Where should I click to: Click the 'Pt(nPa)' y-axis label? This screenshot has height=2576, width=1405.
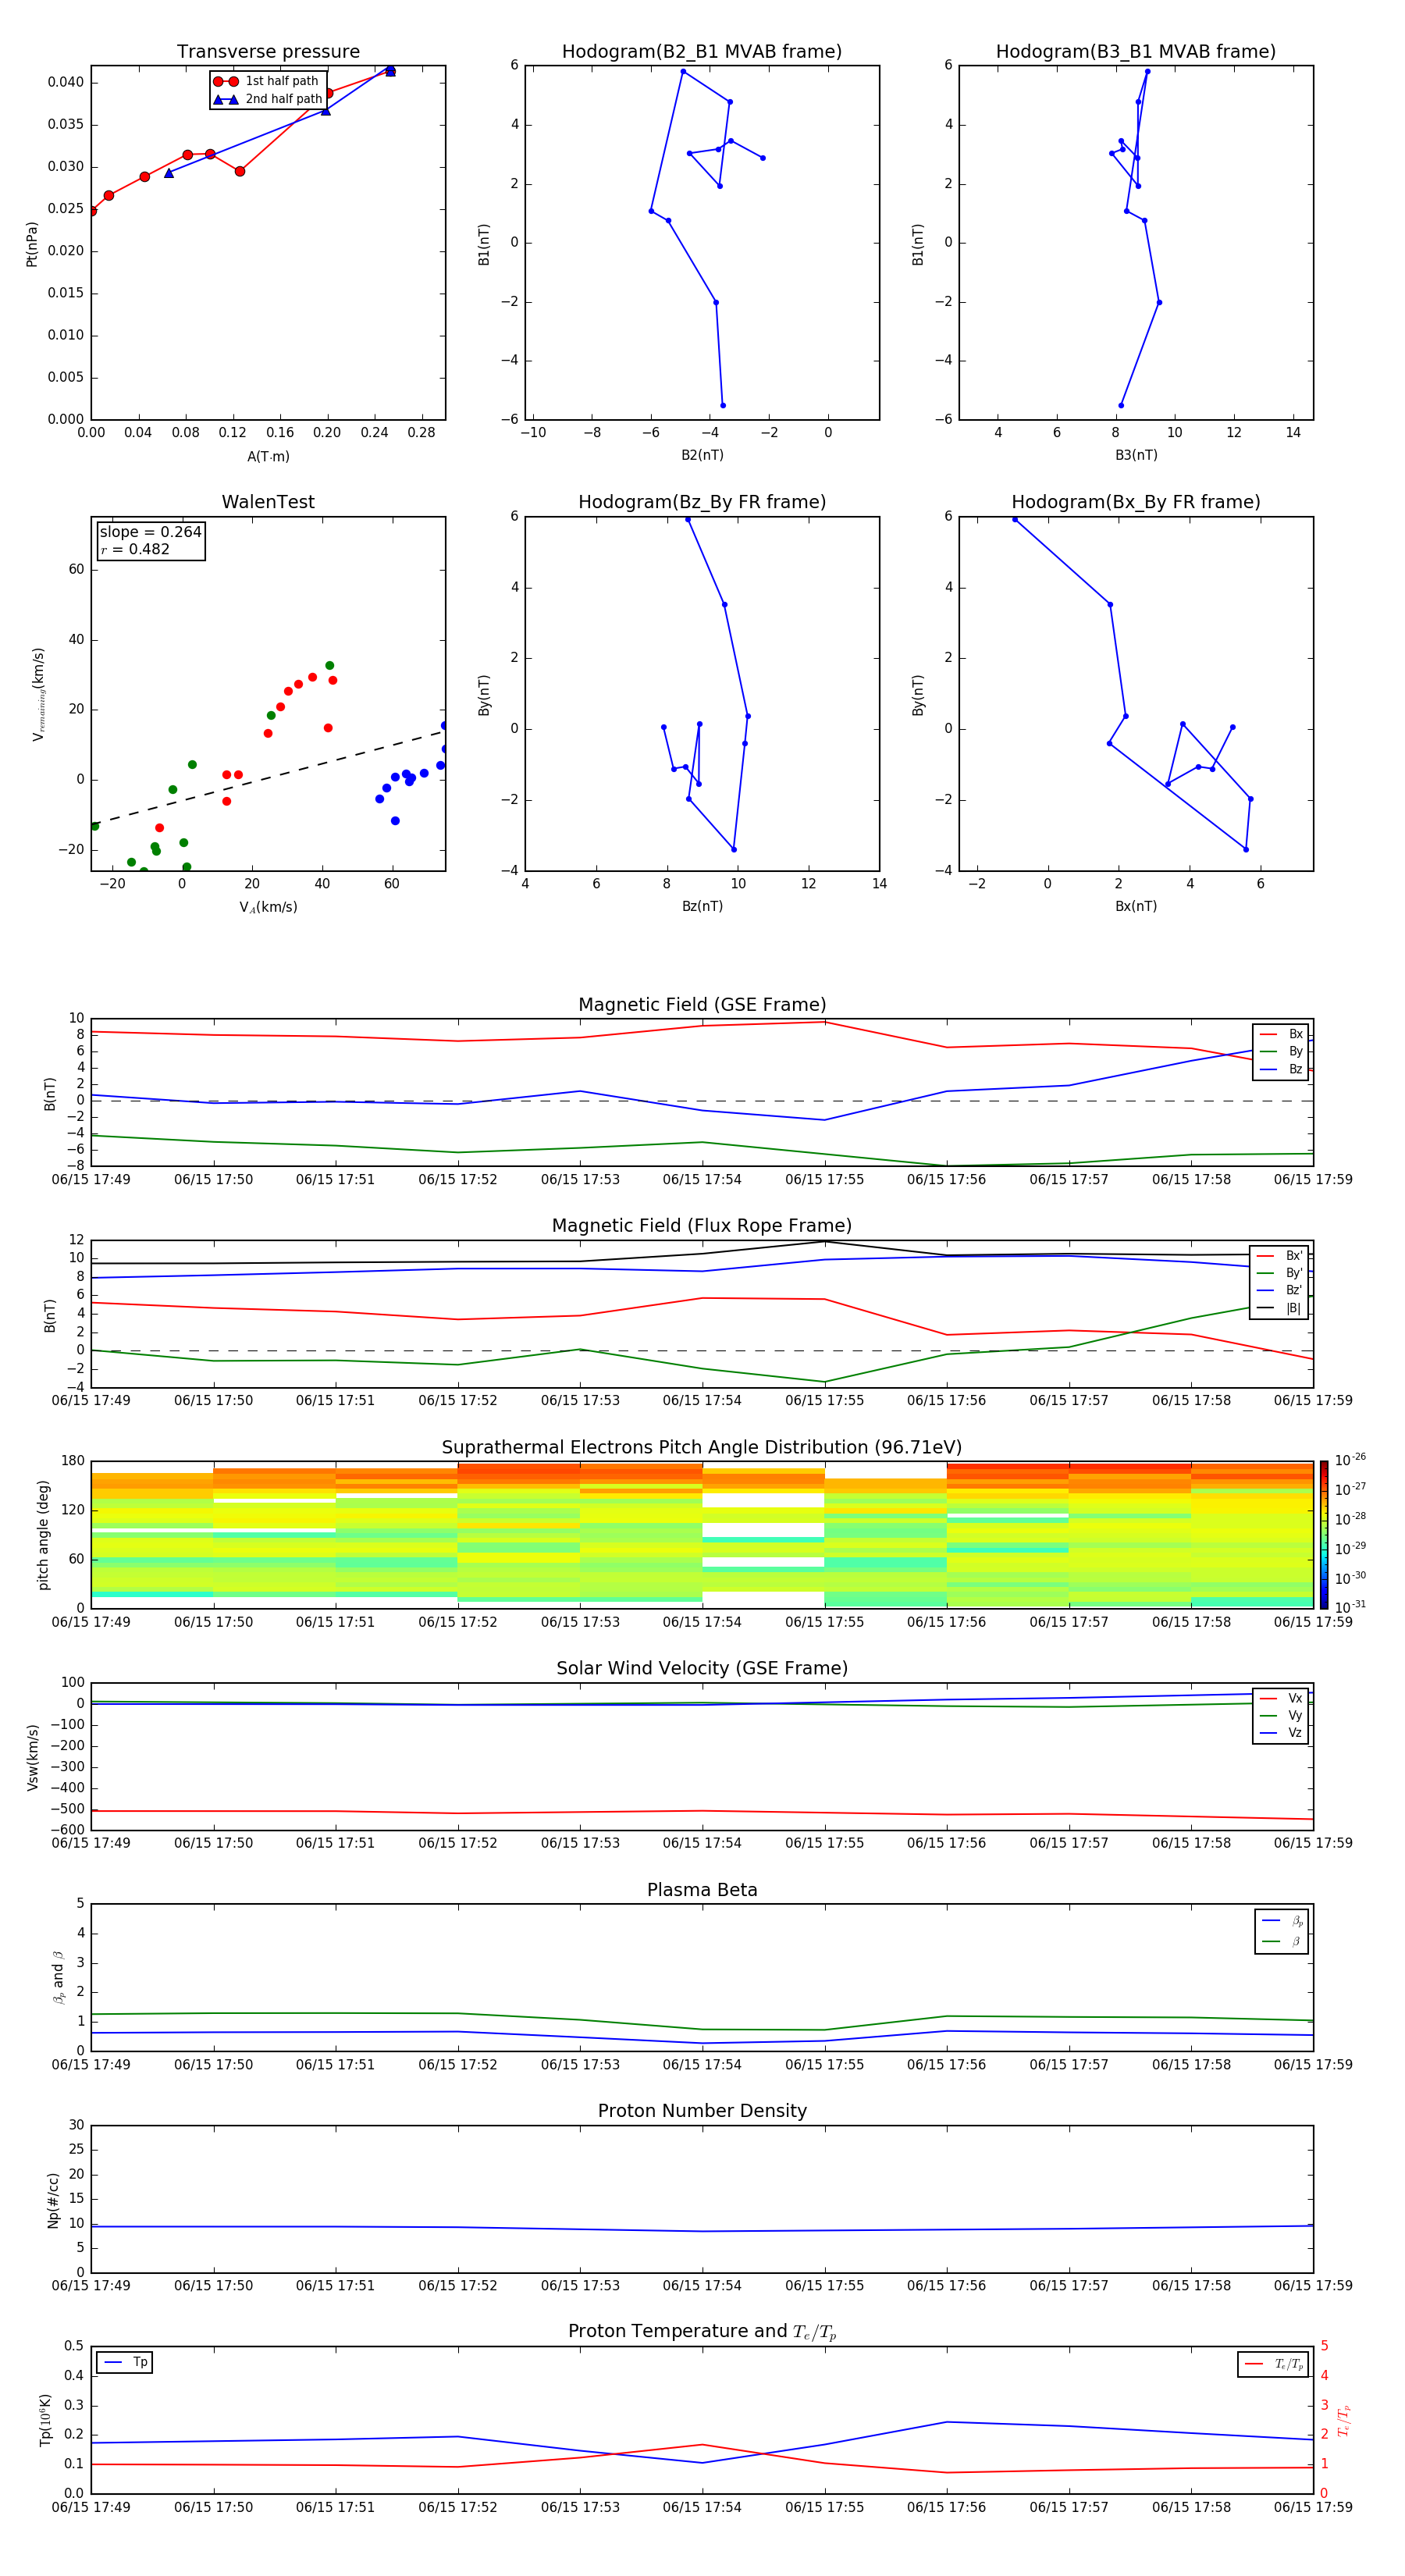tap(32, 244)
